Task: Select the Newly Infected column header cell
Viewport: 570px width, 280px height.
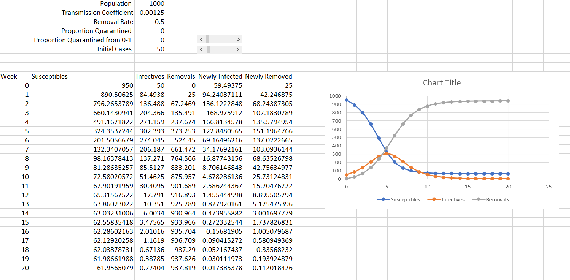Action: click(220, 76)
